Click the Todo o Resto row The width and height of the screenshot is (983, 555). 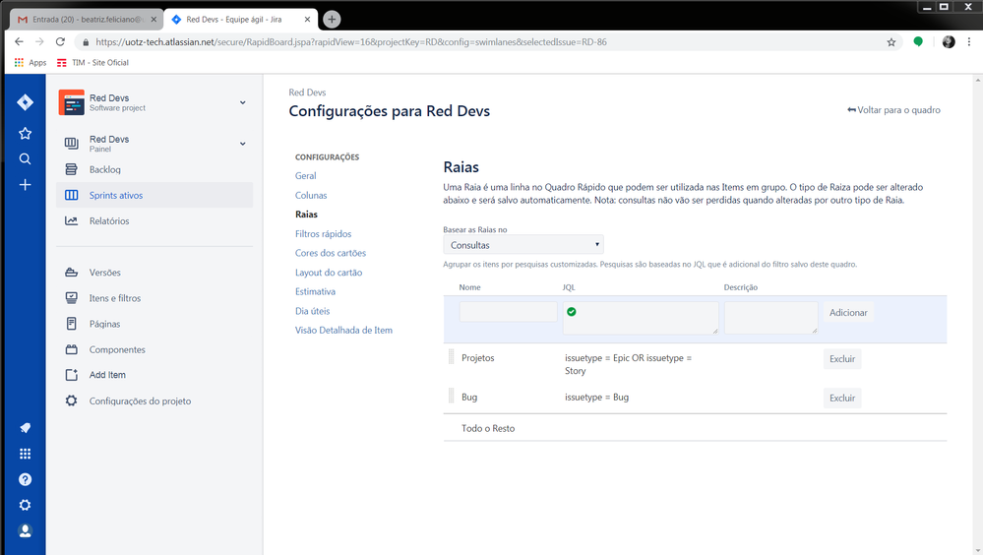[695, 428]
